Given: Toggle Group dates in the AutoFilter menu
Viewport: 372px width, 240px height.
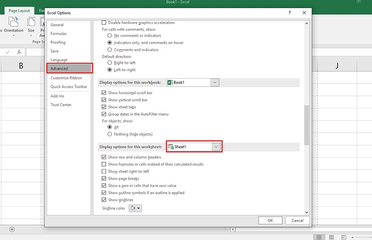Looking at the screenshot, I should (104, 114).
